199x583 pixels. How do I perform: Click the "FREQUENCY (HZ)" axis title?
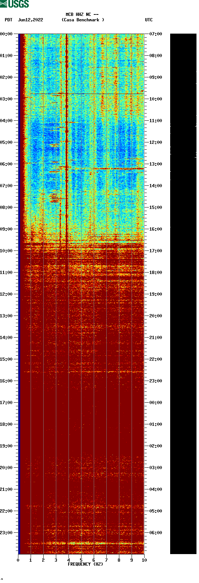(x=85, y=564)
